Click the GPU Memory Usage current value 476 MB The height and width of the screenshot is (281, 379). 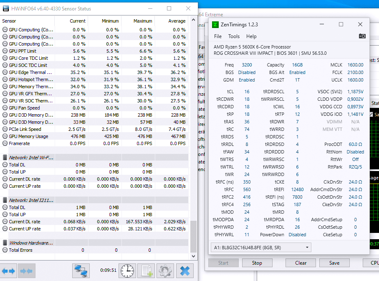(78, 136)
